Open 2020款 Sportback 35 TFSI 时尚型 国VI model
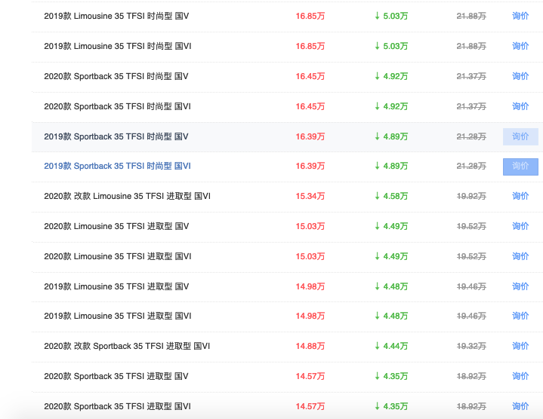 coord(117,106)
